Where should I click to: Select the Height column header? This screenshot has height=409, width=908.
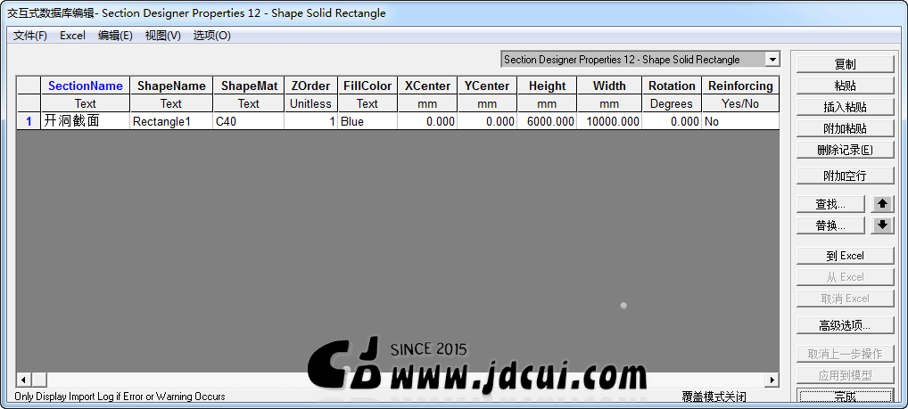click(548, 86)
